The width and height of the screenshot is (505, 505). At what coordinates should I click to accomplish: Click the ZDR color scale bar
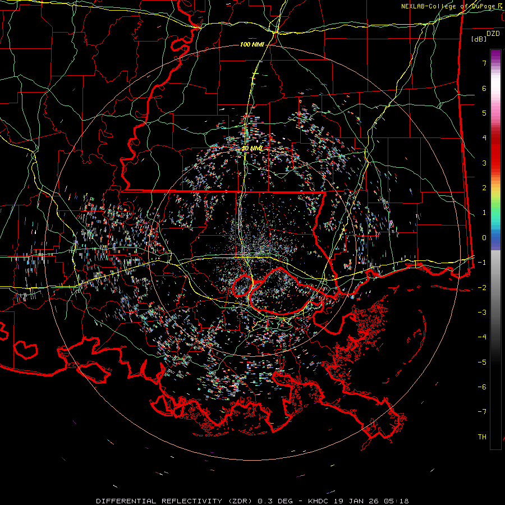pyautogui.click(x=495, y=249)
